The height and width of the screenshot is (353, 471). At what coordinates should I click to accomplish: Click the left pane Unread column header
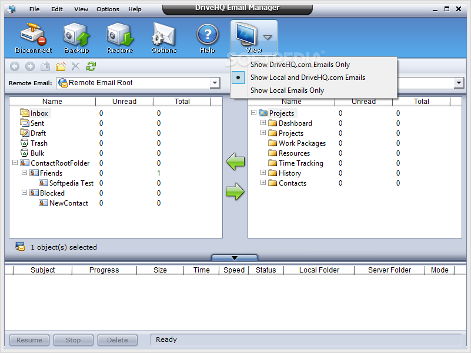[x=124, y=102]
